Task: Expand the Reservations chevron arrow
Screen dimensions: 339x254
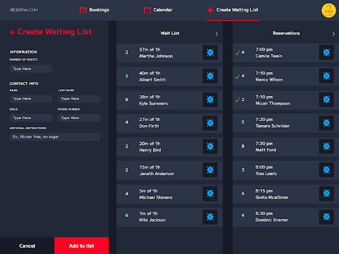Action: coord(333,34)
